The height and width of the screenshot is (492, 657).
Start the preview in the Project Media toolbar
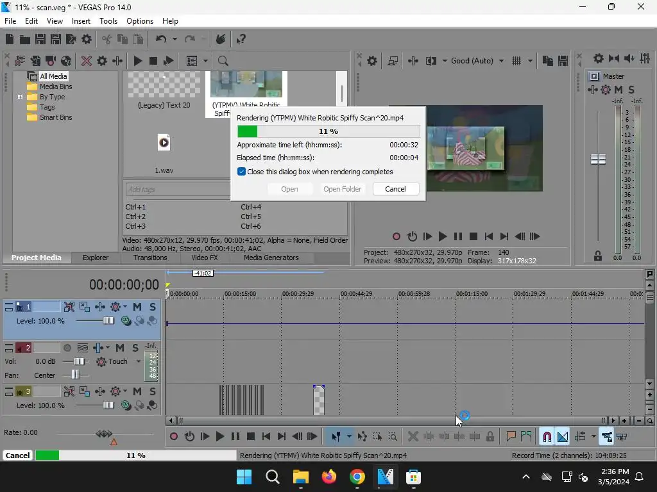pos(138,61)
